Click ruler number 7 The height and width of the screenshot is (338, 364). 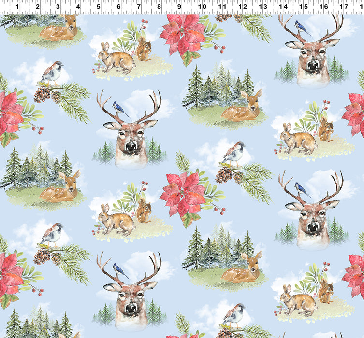pyautogui.click(x=139, y=7)
